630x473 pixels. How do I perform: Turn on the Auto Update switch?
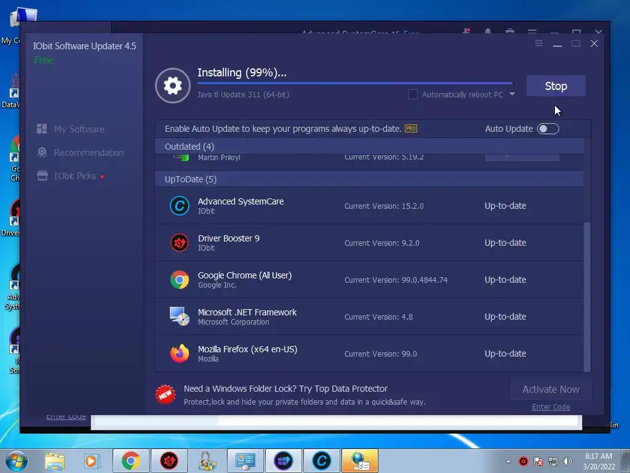point(548,129)
